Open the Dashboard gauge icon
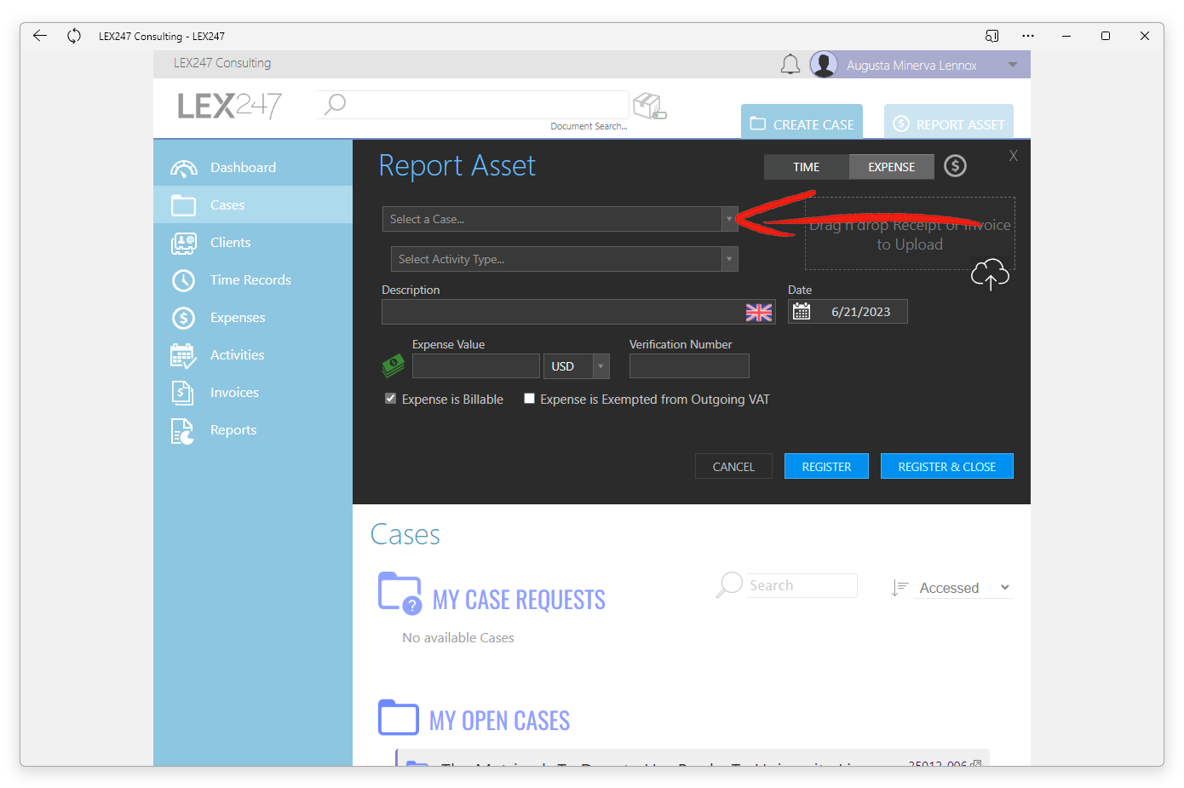The width and height of the screenshot is (1184, 788). (x=183, y=168)
